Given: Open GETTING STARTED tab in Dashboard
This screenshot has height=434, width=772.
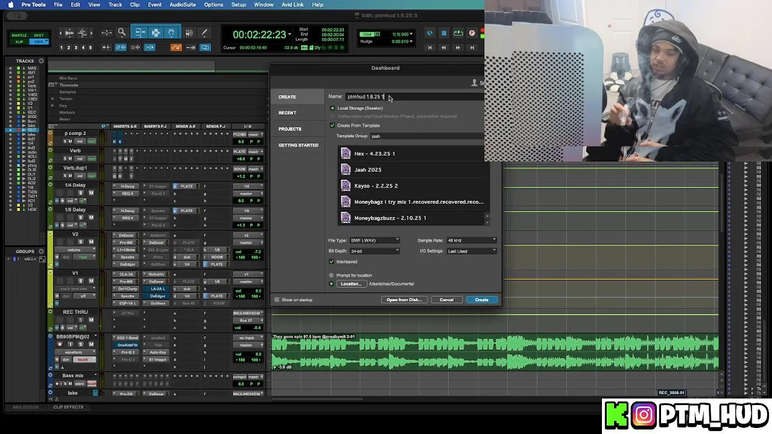Looking at the screenshot, I should click(x=298, y=145).
